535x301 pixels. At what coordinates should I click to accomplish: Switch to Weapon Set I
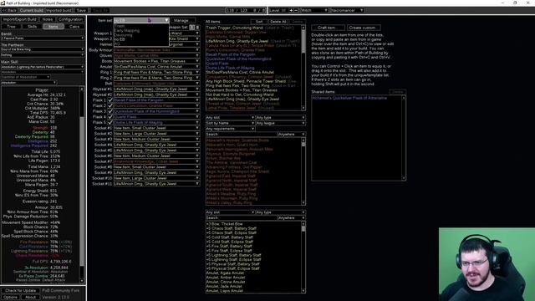point(192,27)
